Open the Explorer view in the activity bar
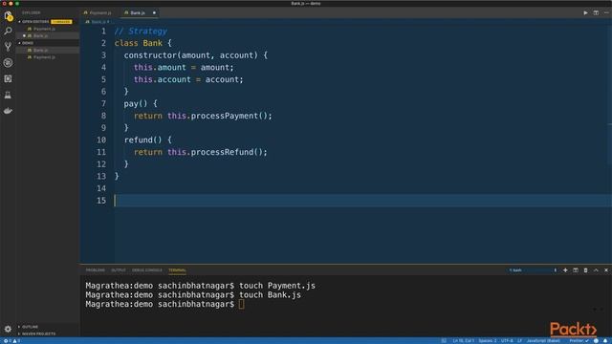The width and height of the screenshot is (612, 344). tap(9, 16)
